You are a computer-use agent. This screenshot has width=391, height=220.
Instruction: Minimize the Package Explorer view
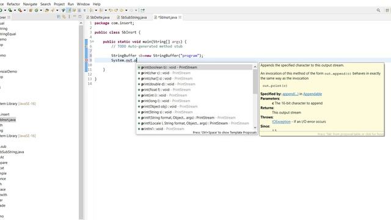(75, 16)
